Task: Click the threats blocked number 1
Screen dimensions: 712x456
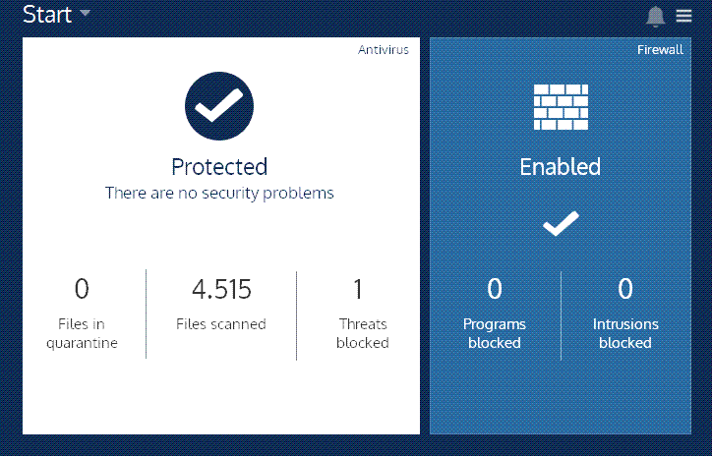Action: coord(358,289)
